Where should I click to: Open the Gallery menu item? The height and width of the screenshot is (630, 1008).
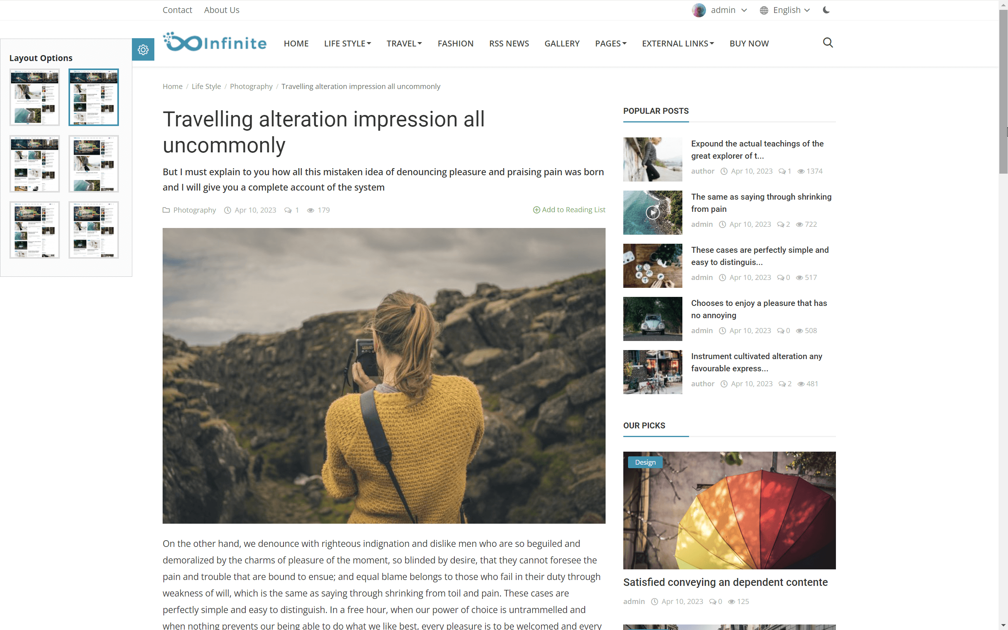click(x=561, y=43)
